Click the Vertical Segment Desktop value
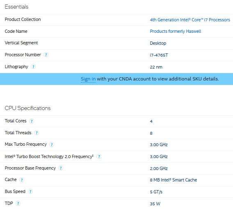Viewport: 233px width, 209px height. [x=158, y=43]
